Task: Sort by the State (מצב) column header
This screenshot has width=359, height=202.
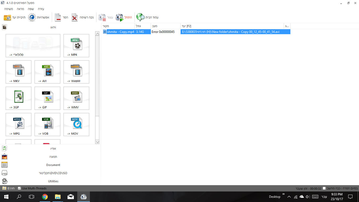Action: tap(166, 26)
